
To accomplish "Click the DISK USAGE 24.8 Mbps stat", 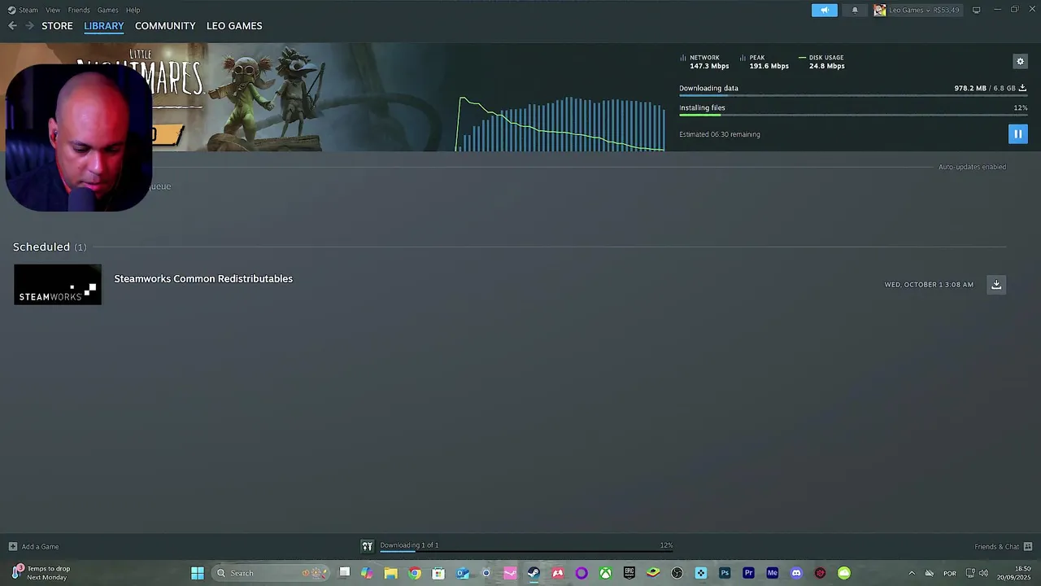I will (822, 62).
